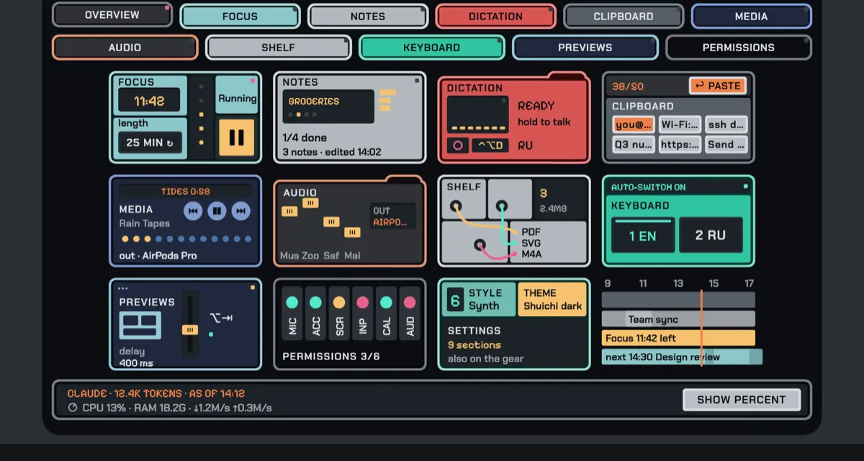Click the Show Percent button
Screen dimensions: 864x461
coord(741,400)
